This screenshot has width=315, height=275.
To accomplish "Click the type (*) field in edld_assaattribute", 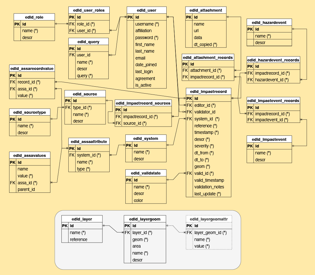I will tap(84, 169).
